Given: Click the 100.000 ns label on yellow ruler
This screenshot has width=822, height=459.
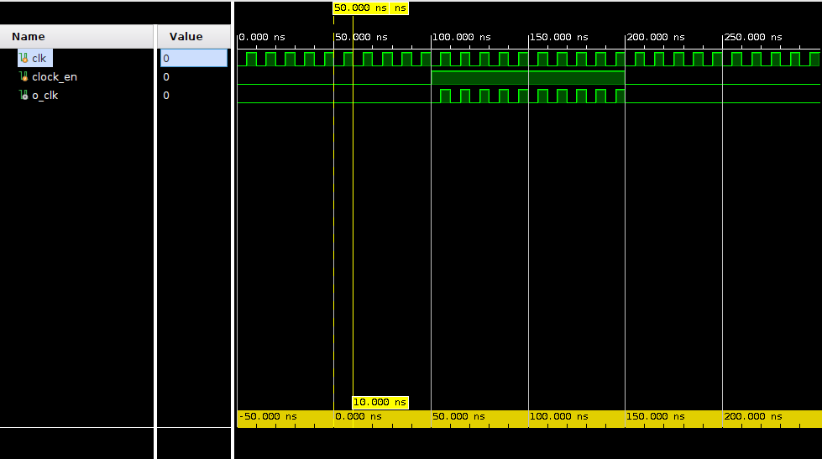Looking at the screenshot, I should (559, 416).
